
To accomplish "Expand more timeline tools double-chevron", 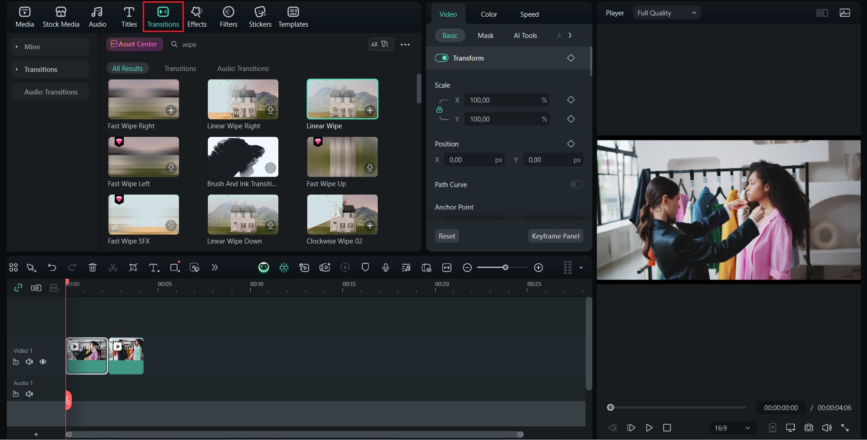I will tap(215, 267).
